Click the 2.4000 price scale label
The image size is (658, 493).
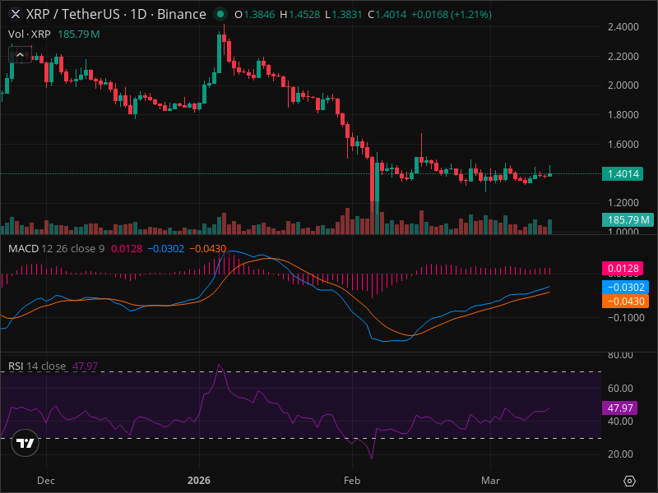point(623,27)
